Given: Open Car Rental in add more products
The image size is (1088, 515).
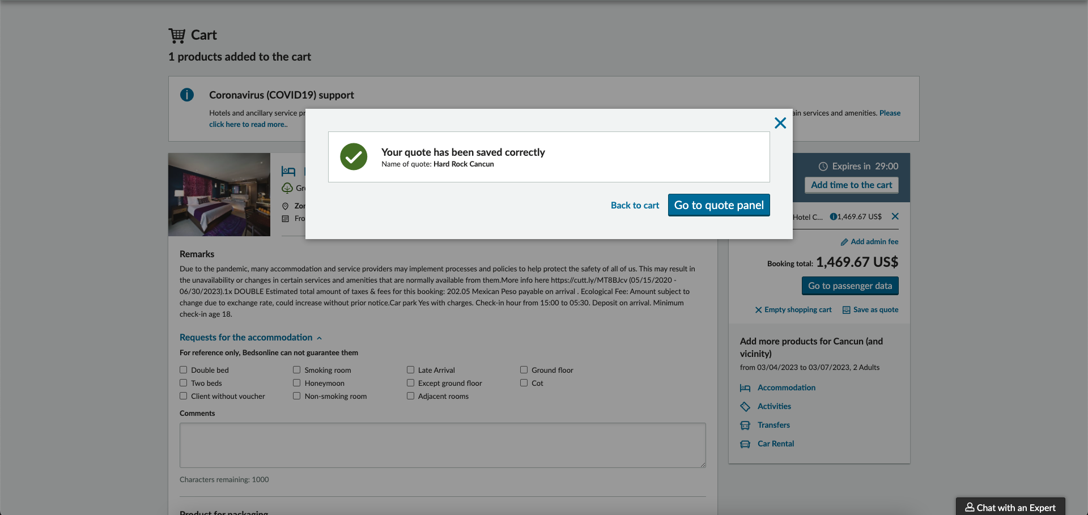Looking at the screenshot, I should coord(775,444).
